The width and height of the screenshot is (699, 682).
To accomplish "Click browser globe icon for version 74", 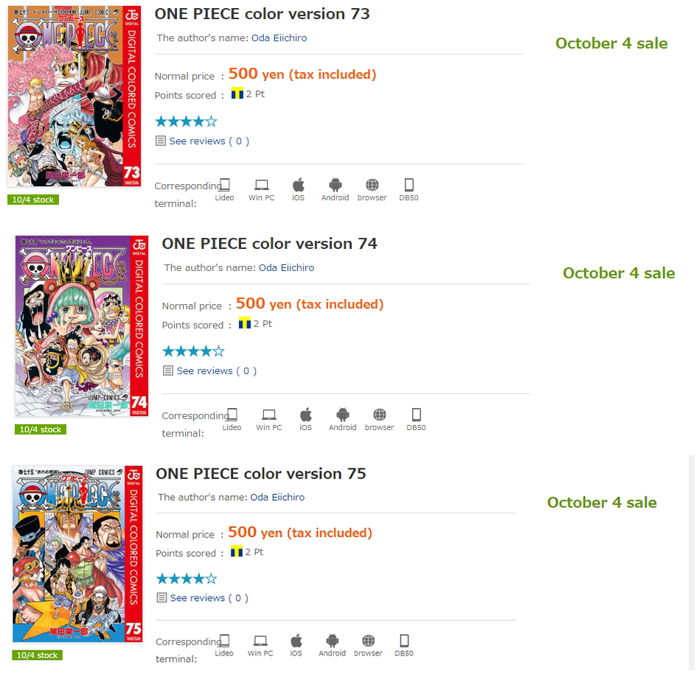I will click(380, 415).
